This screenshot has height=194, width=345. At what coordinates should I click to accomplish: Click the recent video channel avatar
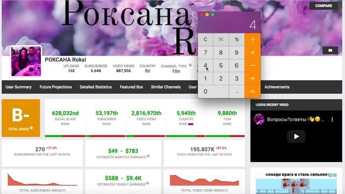259,119
